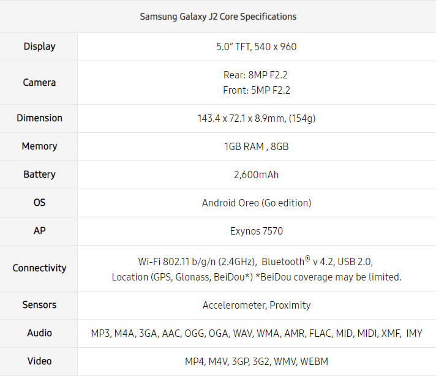Click the Android Oreo (Go edition) text
This screenshot has width=436, height=376.
pos(257,203)
